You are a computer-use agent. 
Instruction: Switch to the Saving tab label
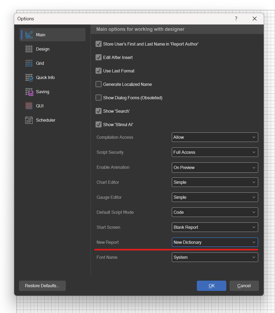click(43, 92)
